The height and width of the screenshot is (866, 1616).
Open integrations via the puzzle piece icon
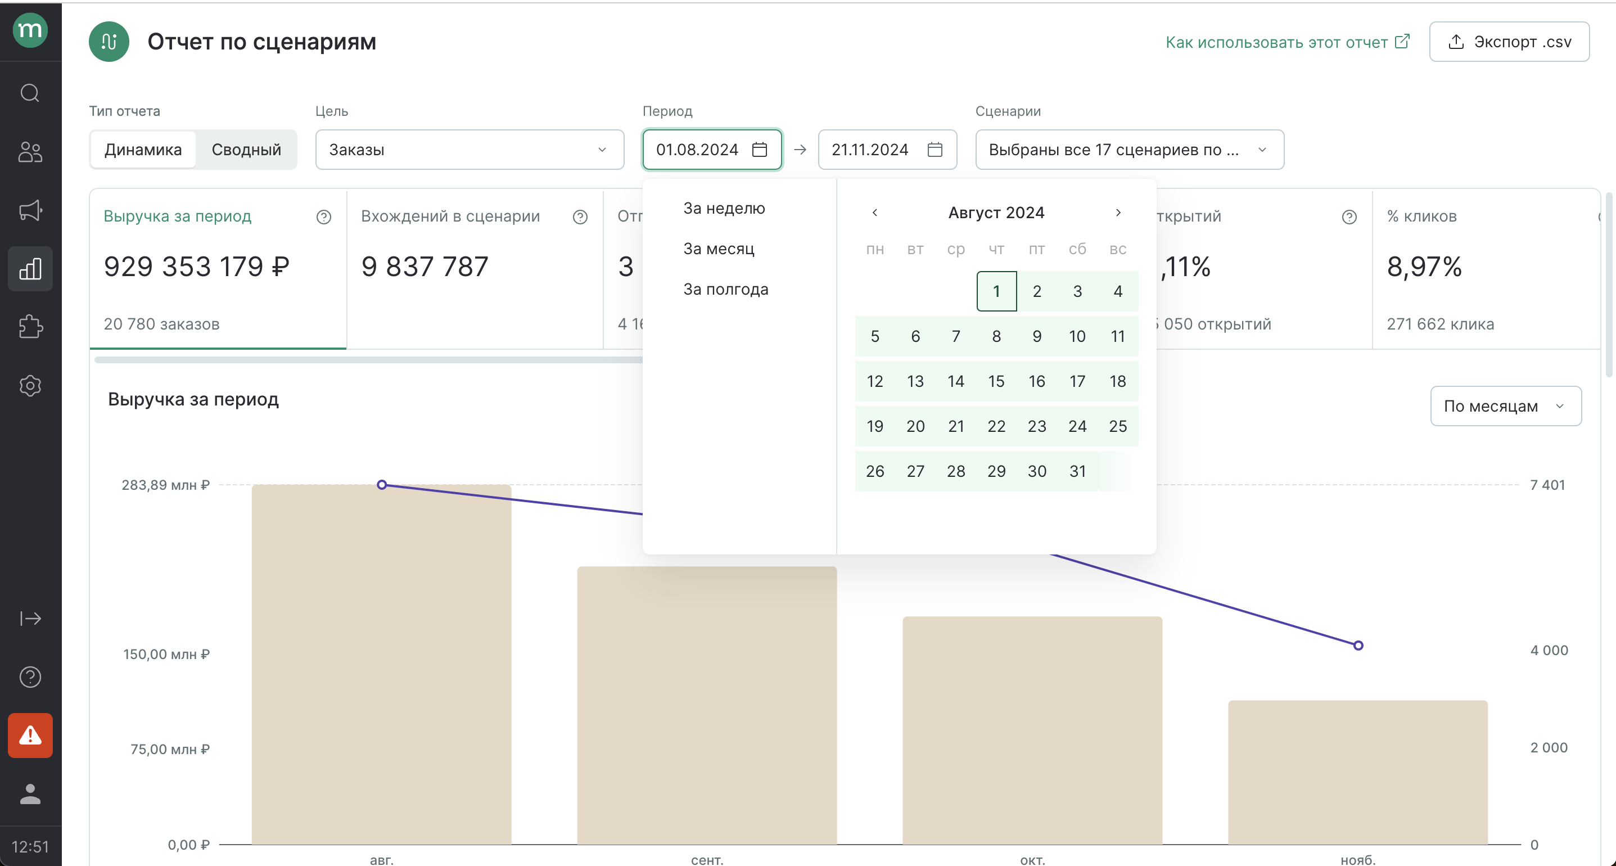[30, 327]
